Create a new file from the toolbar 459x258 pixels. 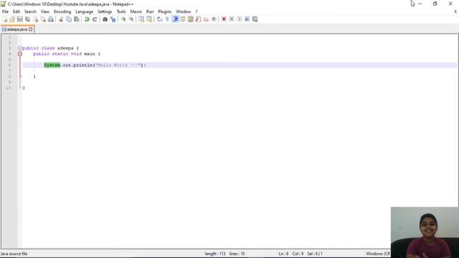5,19
